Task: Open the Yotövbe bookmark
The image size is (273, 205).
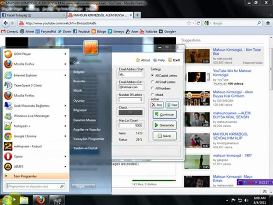Action: [148, 32]
